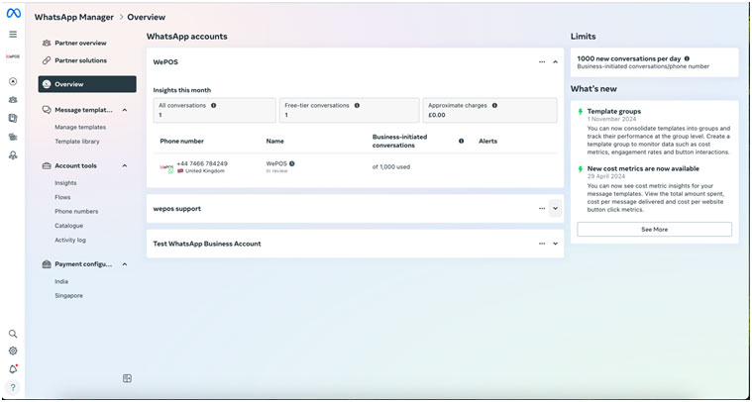Select Singapore payment configuration

point(68,296)
